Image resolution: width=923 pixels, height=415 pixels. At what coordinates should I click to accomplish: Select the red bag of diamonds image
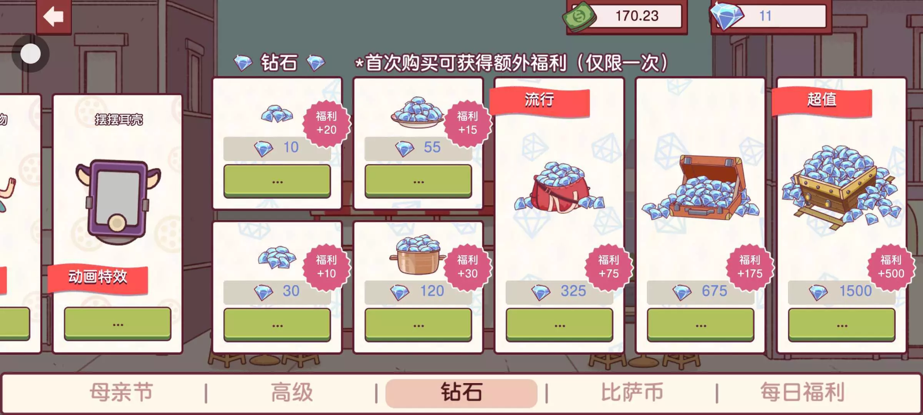coord(559,188)
